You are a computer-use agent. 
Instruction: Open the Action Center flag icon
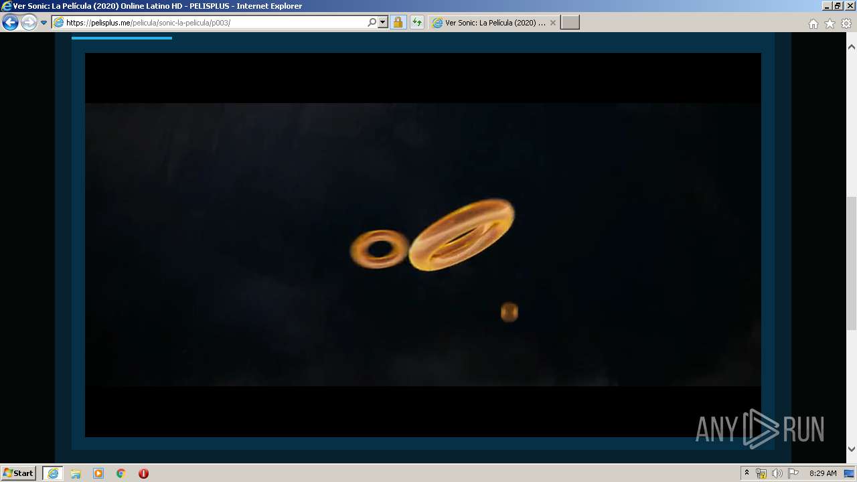click(x=793, y=473)
